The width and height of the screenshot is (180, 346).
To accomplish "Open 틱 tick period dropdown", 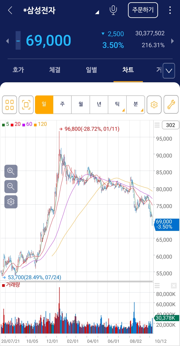I will (x=117, y=105).
